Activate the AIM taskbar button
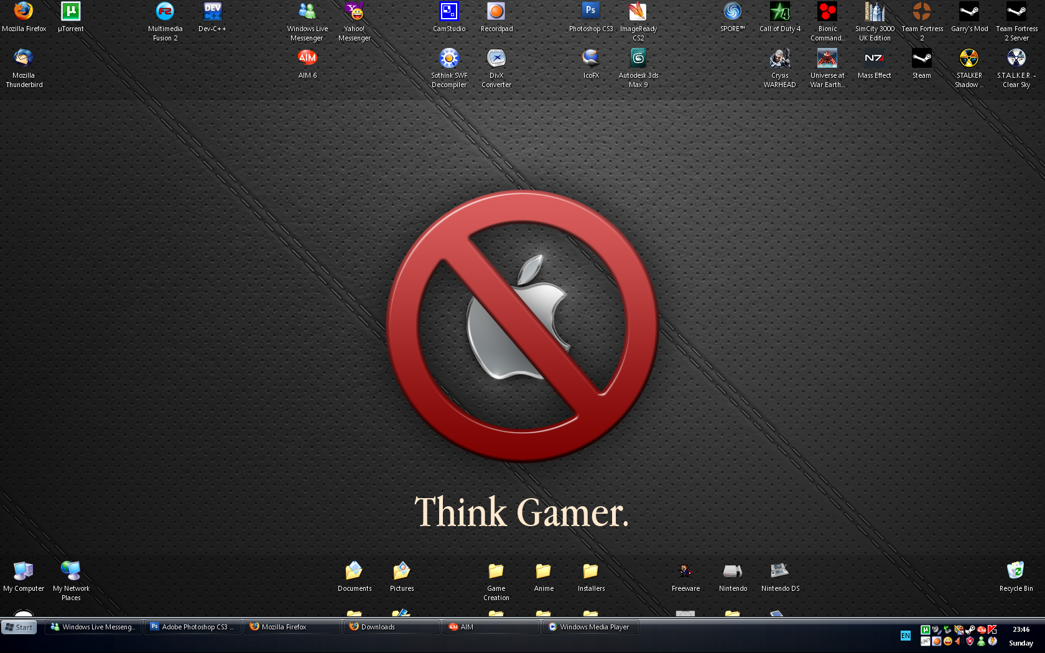 click(x=492, y=627)
